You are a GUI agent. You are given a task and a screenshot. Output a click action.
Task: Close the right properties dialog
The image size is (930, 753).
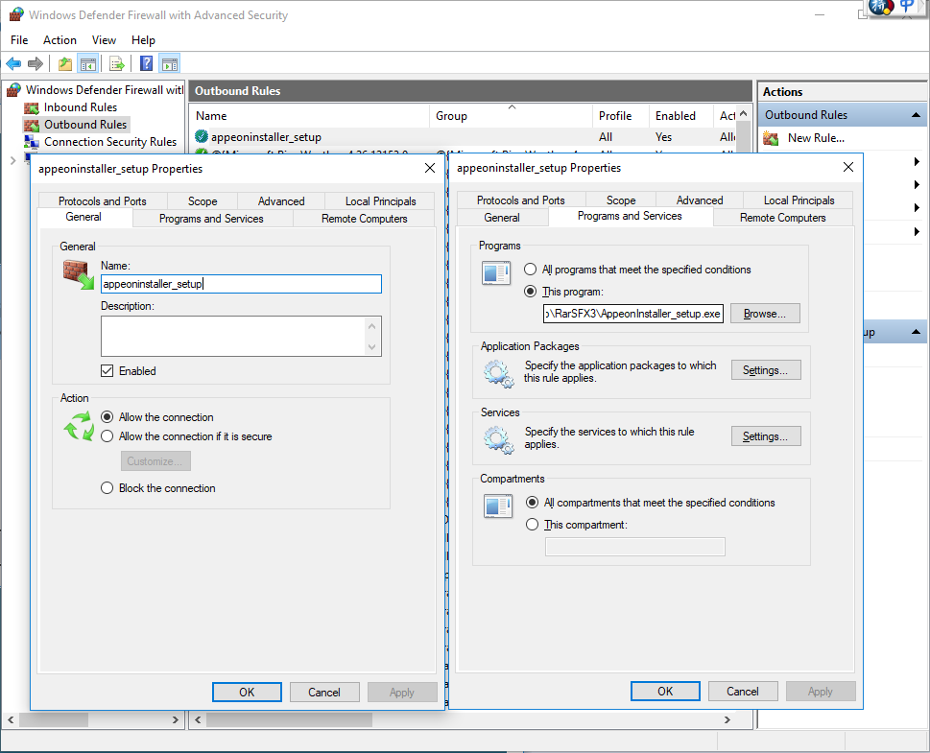pos(848,168)
